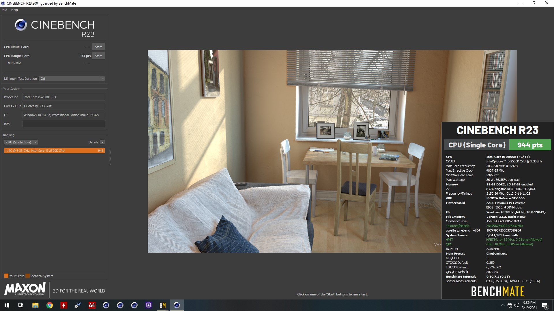The width and height of the screenshot is (554, 311).
Task: Launch File Explorer from the taskbar
Action: tap(35, 305)
